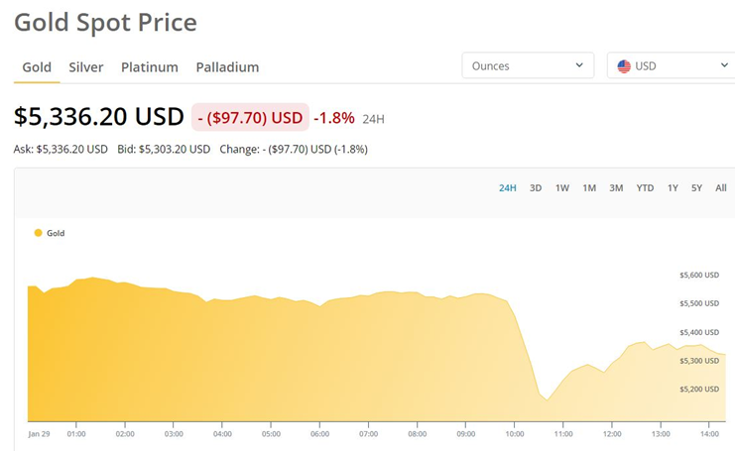Screen dimensions: 737x453
Task: Set chart range to 1W
Action: (562, 188)
